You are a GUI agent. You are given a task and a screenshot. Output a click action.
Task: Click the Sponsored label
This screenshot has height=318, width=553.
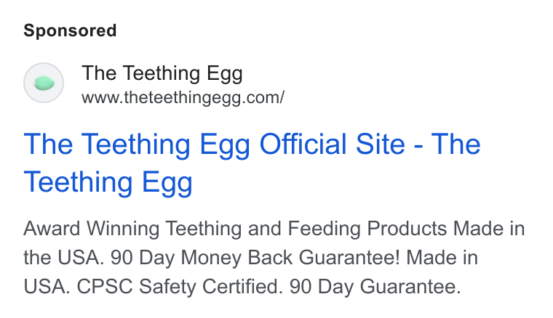point(70,30)
